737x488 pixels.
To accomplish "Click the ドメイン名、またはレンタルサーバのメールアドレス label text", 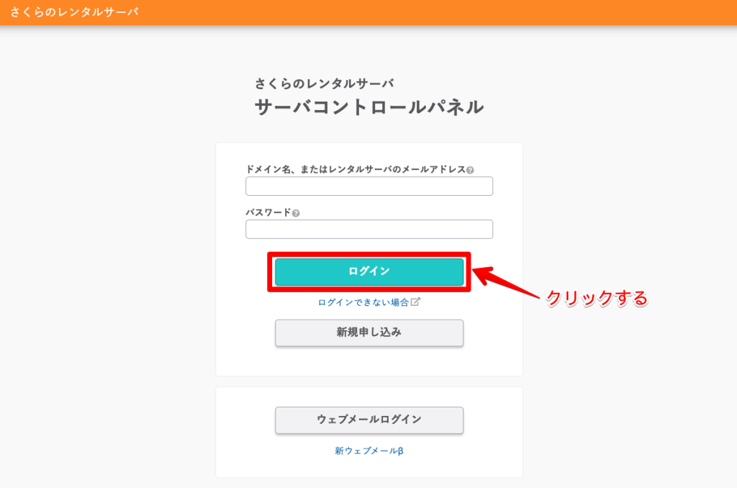I will point(356,169).
